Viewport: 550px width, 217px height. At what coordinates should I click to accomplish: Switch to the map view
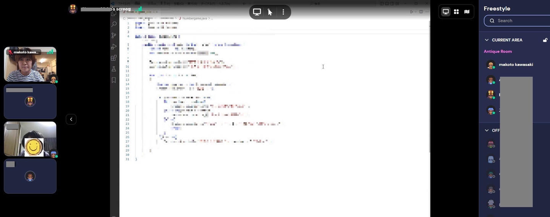point(467,12)
